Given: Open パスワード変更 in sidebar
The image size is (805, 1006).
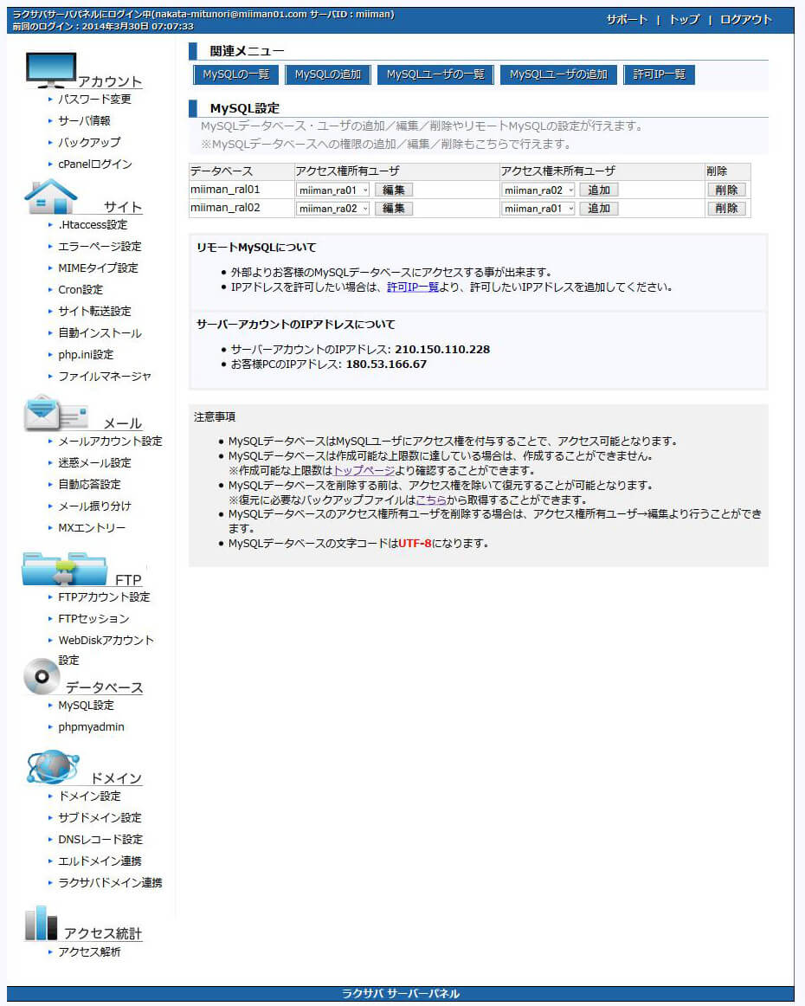Looking at the screenshot, I should click(x=94, y=99).
